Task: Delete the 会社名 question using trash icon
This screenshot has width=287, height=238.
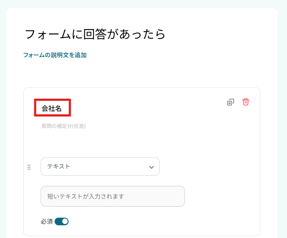Action: click(246, 102)
